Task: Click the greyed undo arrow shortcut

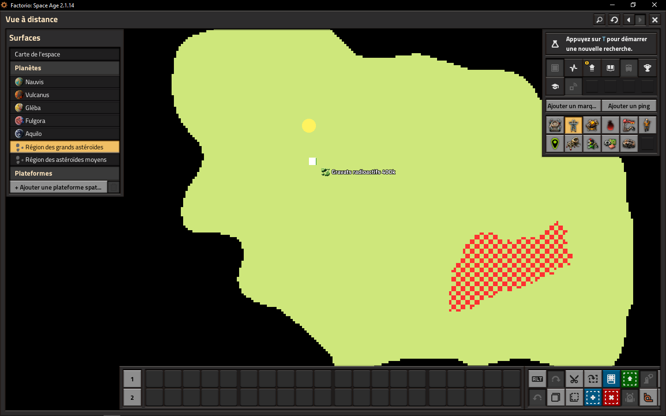Action: (537, 398)
